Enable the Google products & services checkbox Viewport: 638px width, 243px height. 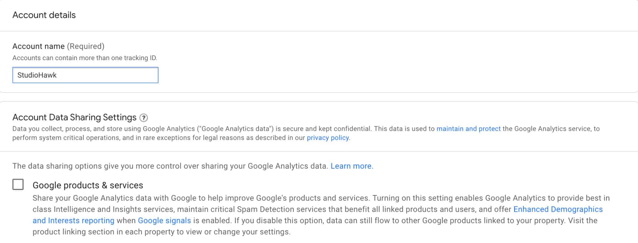[x=18, y=184]
